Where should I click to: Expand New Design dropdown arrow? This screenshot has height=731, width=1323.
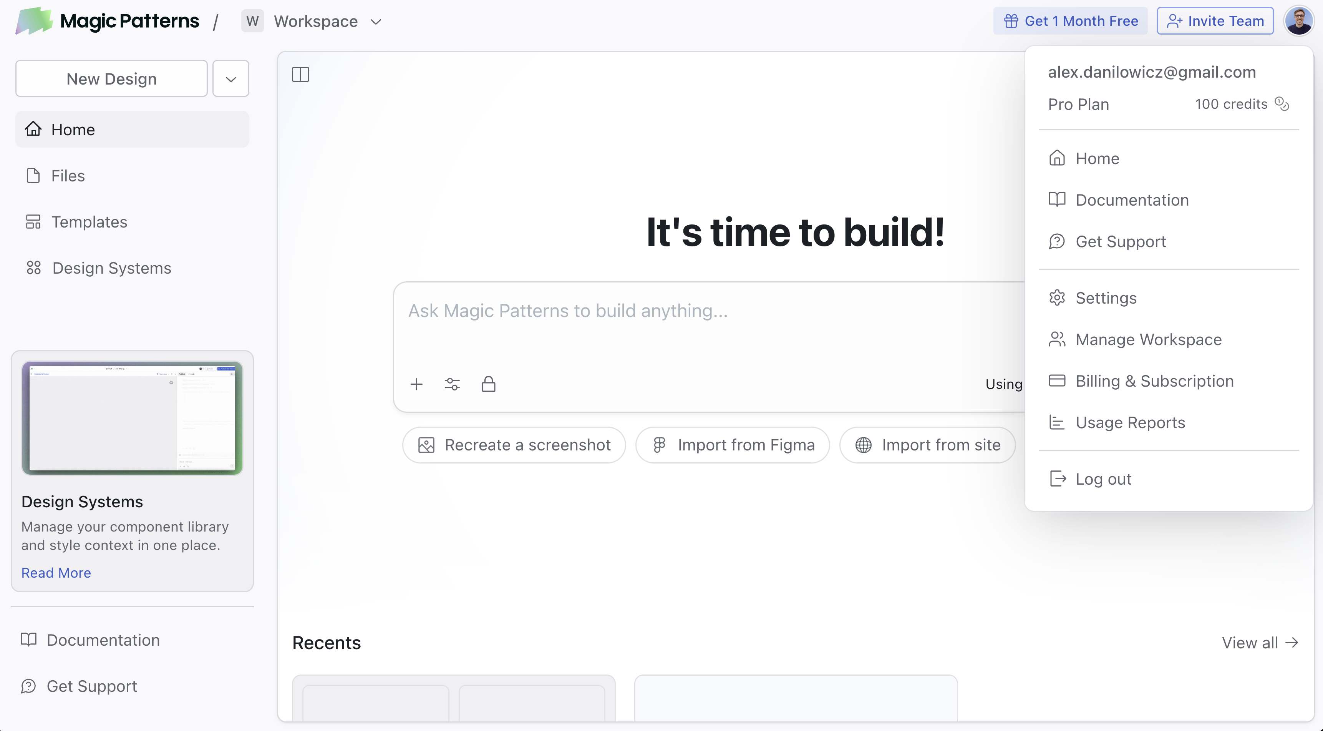coord(230,79)
